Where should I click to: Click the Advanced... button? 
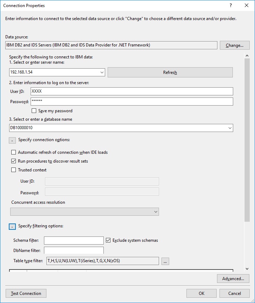(233, 279)
